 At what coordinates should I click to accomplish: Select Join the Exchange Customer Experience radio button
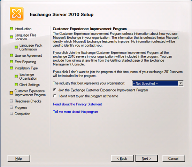pos(55,90)
